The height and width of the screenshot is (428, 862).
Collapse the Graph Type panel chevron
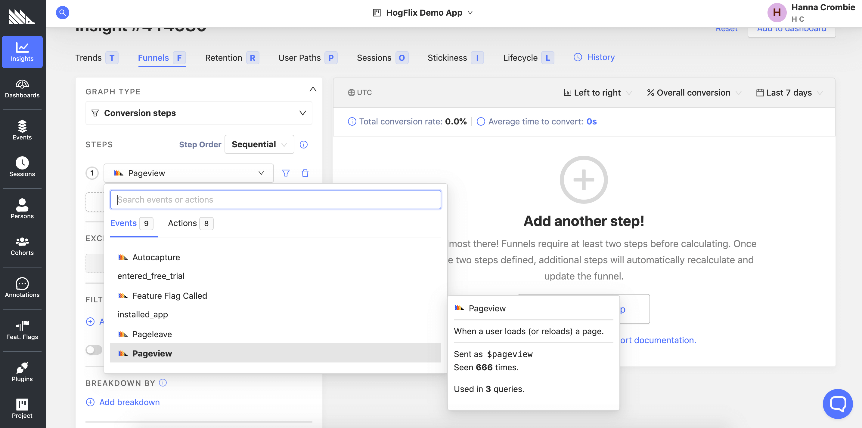tap(312, 89)
